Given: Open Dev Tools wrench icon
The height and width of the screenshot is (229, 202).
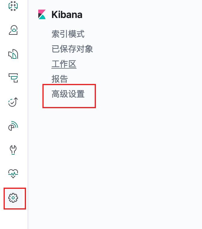Looking at the screenshot, I should (13, 150).
